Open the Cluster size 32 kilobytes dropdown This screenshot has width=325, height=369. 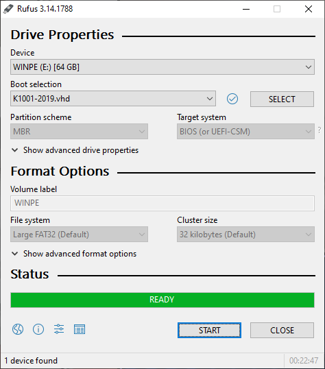coord(245,235)
